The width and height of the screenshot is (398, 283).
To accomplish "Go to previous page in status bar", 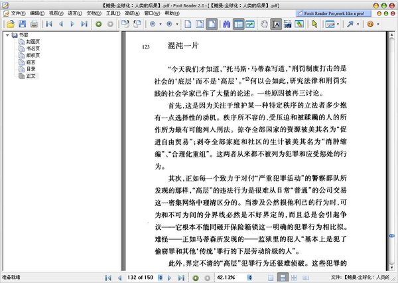I will [x=119, y=278].
